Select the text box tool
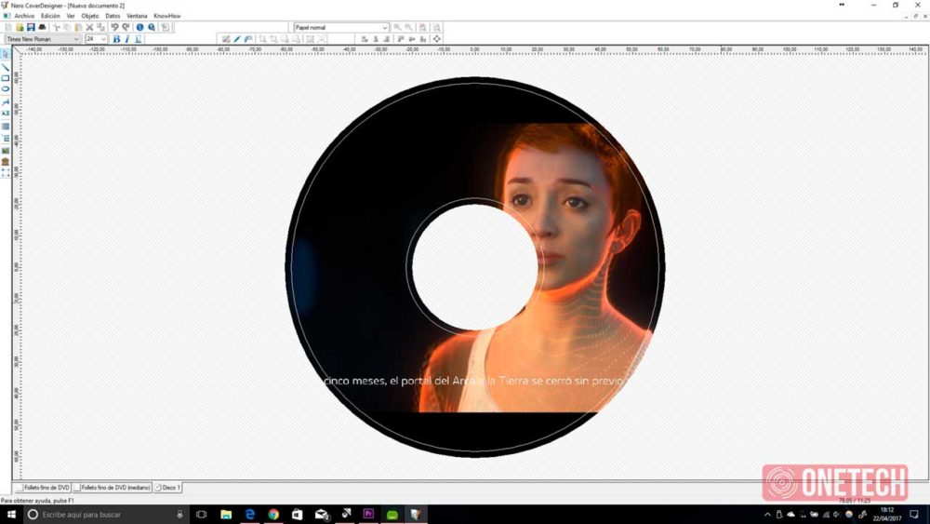 tap(6, 114)
